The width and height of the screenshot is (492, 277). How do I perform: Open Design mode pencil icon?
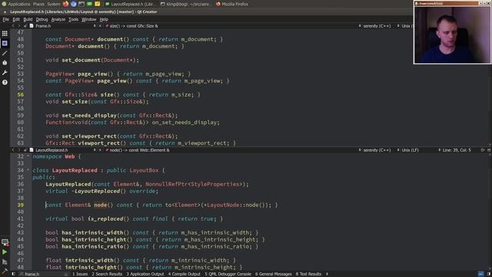(5, 53)
